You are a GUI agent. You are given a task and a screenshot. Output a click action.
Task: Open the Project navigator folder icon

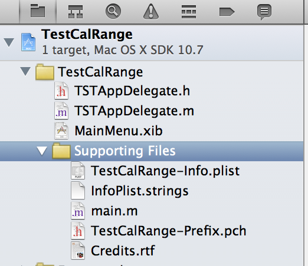point(38,11)
